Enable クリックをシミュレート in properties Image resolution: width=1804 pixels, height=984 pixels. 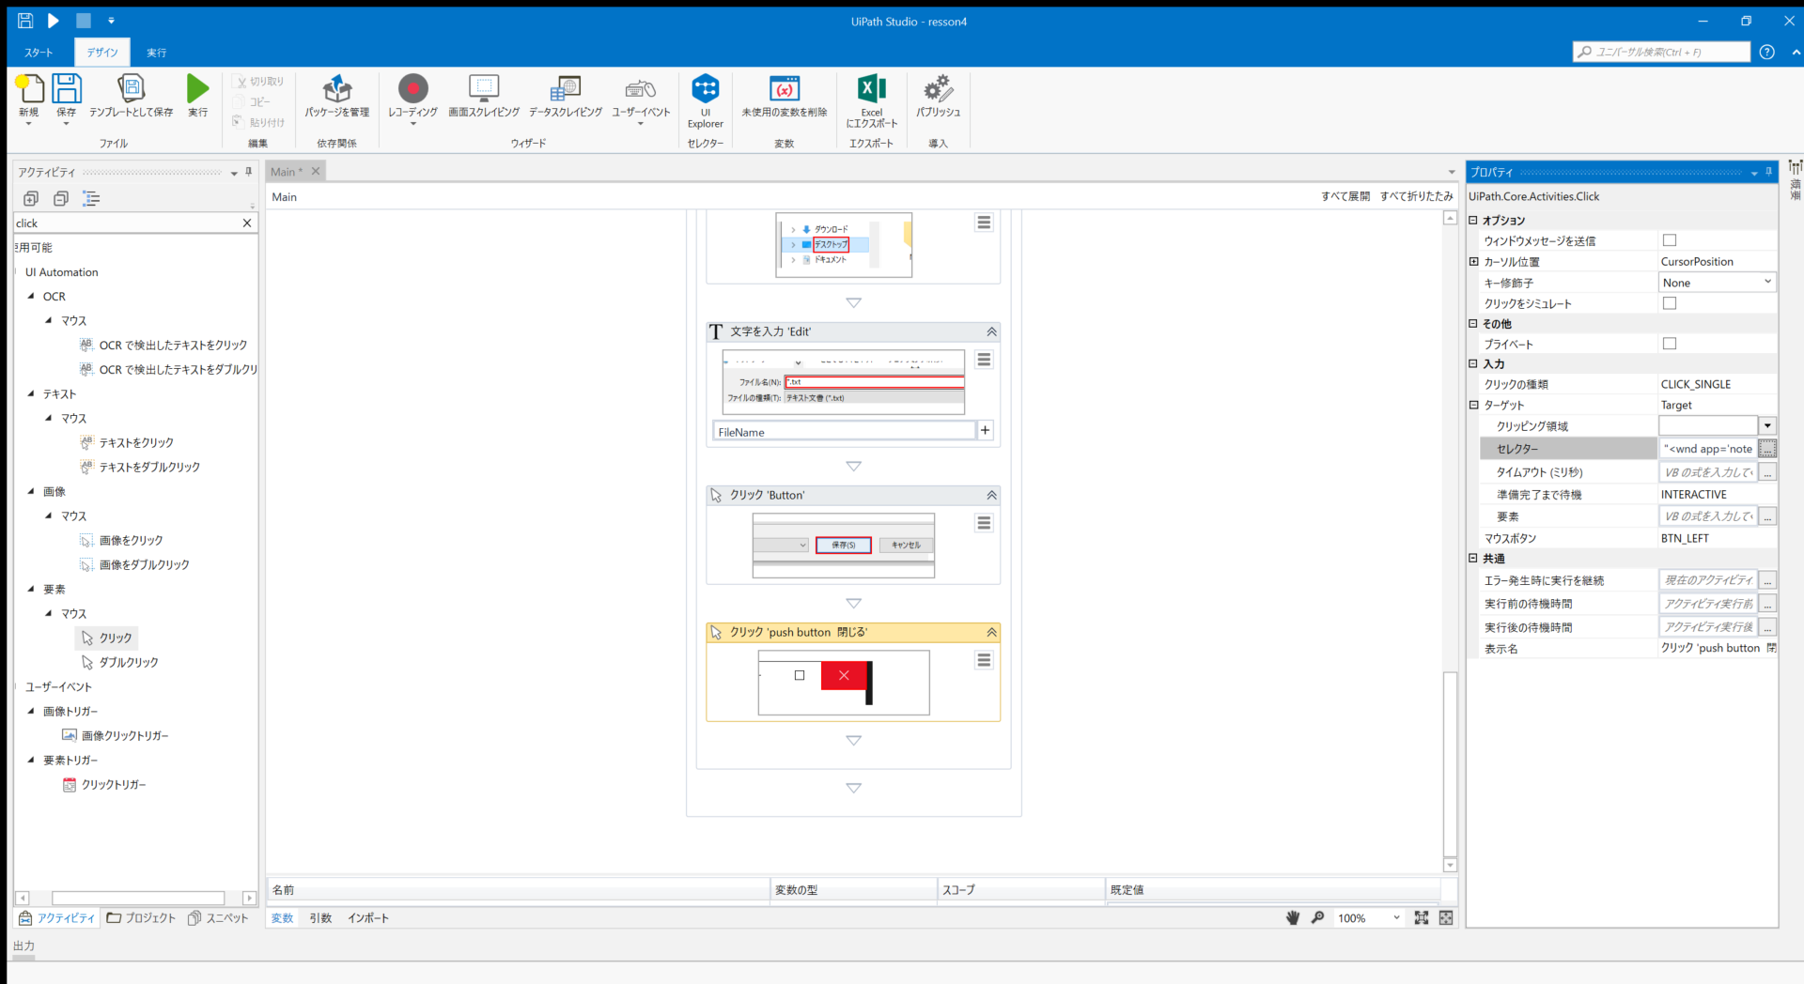(x=1670, y=302)
